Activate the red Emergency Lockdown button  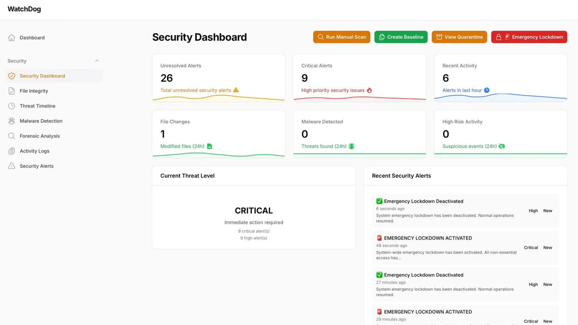point(529,37)
